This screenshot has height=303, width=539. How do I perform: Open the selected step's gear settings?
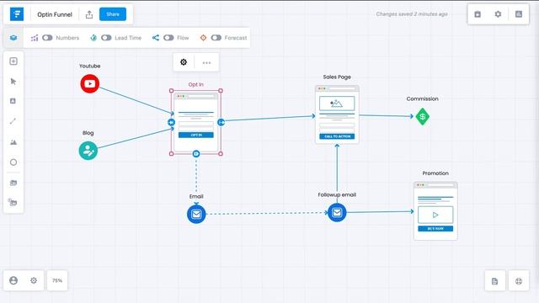coord(184,62)
